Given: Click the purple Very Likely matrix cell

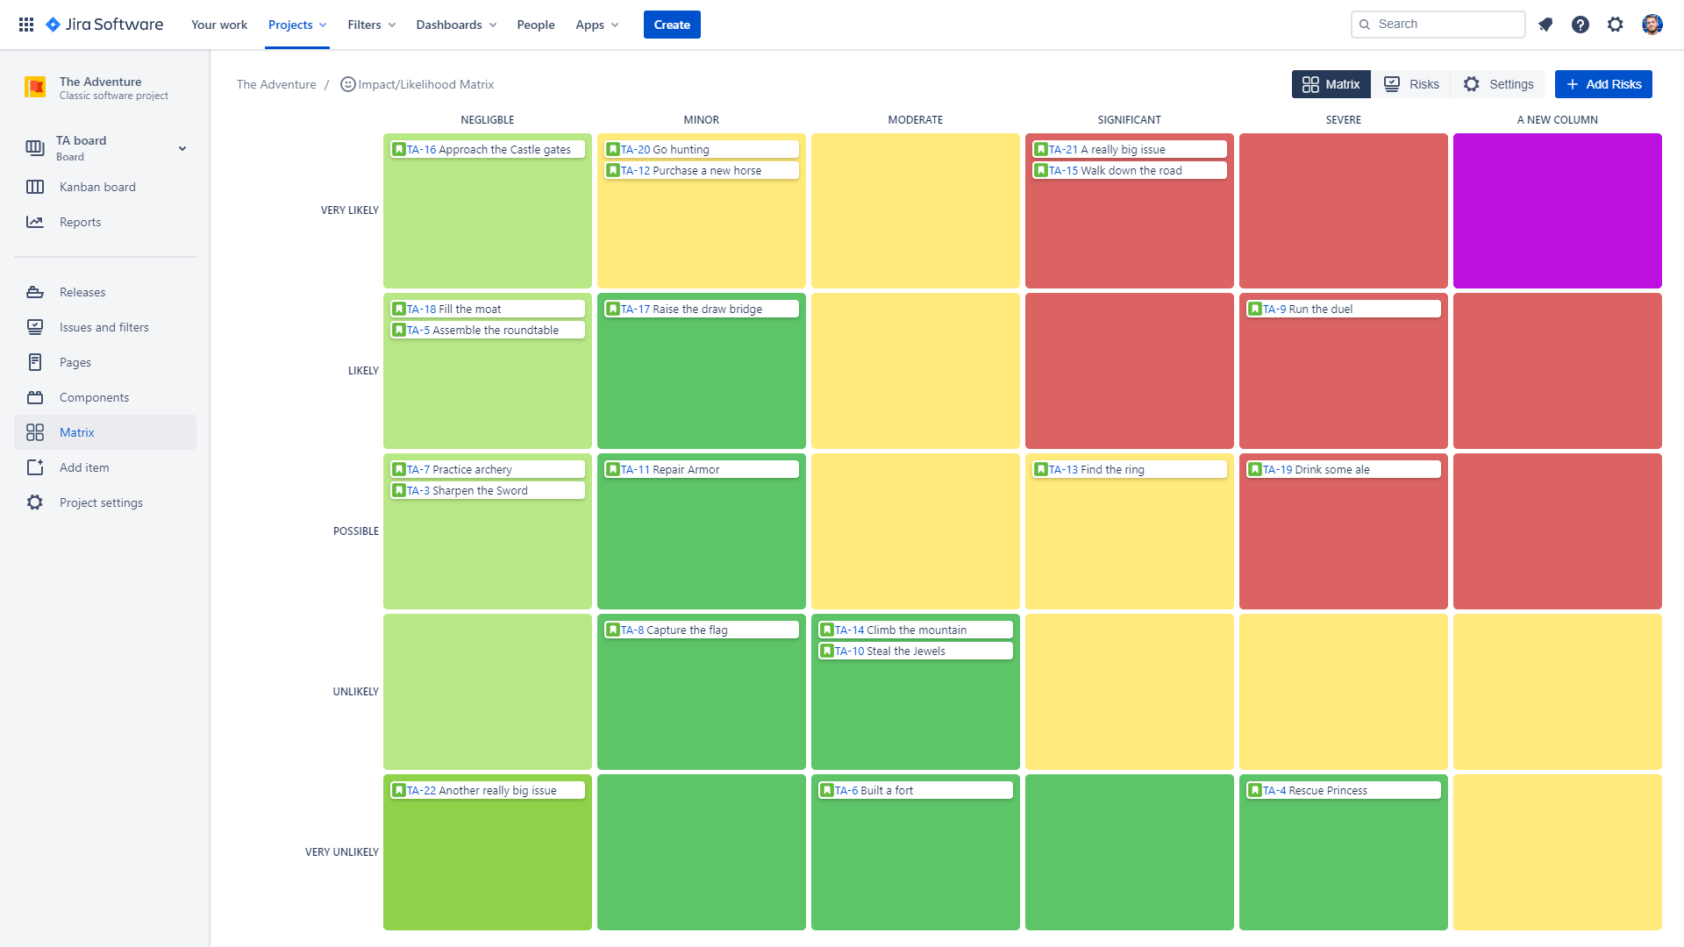Looking at the screenshot, I should 1557,210.
